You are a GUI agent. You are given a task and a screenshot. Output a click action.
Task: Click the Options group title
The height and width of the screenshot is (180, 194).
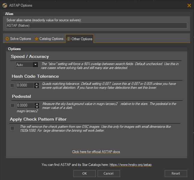click(x=14, y=49)
